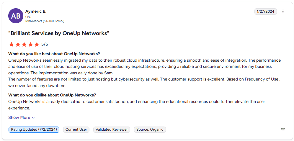Click the chevron beside Show More
This screenshot has width=294, height=141.
(x=33, y=118)
